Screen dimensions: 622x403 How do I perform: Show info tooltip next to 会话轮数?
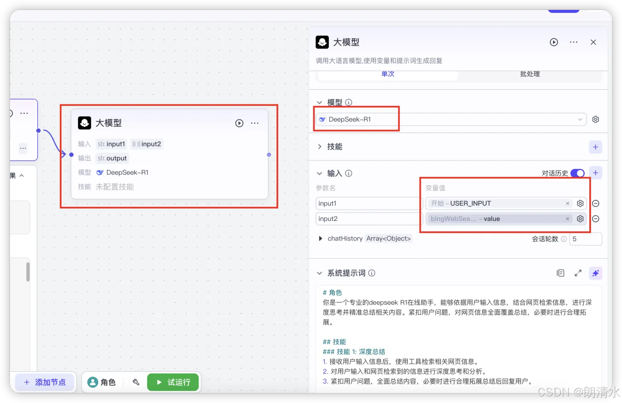point(564,239)
